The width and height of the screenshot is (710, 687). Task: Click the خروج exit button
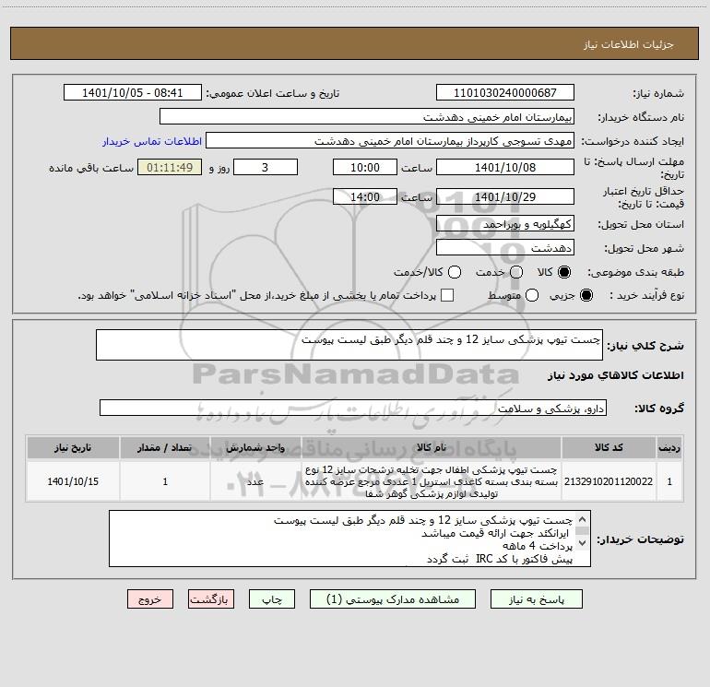(x=150, y=599)
